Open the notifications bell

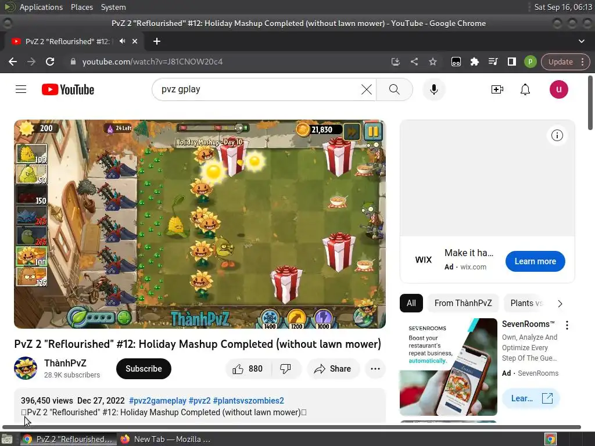pyautogui.click(x=525, y=89)
